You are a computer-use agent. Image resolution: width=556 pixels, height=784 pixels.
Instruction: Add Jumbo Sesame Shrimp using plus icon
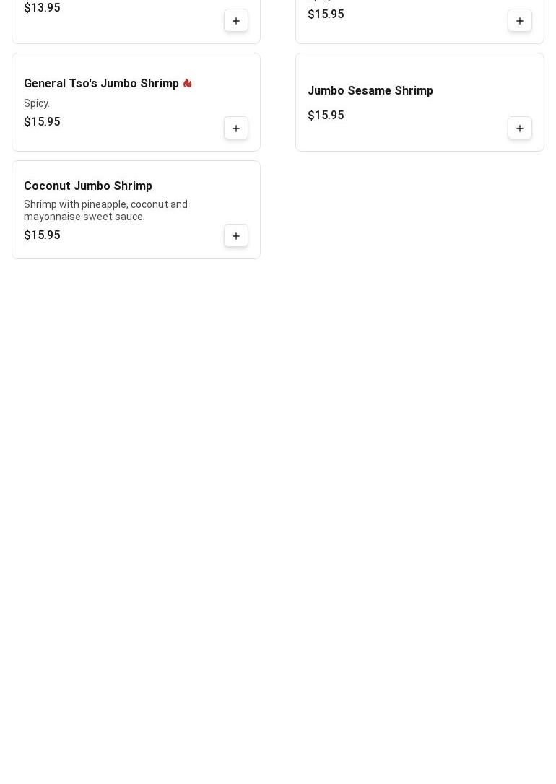(x=519, y=129)
